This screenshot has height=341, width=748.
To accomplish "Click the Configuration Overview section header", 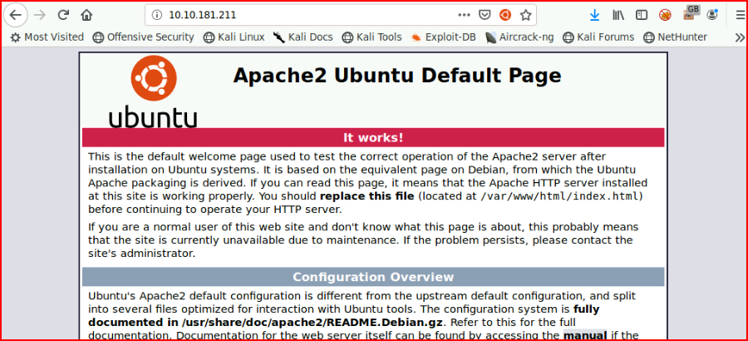I will tap(373, 277).
